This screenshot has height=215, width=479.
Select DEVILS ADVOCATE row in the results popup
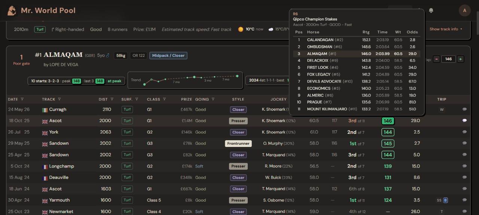pyautogui.click(x=357, y=82)
